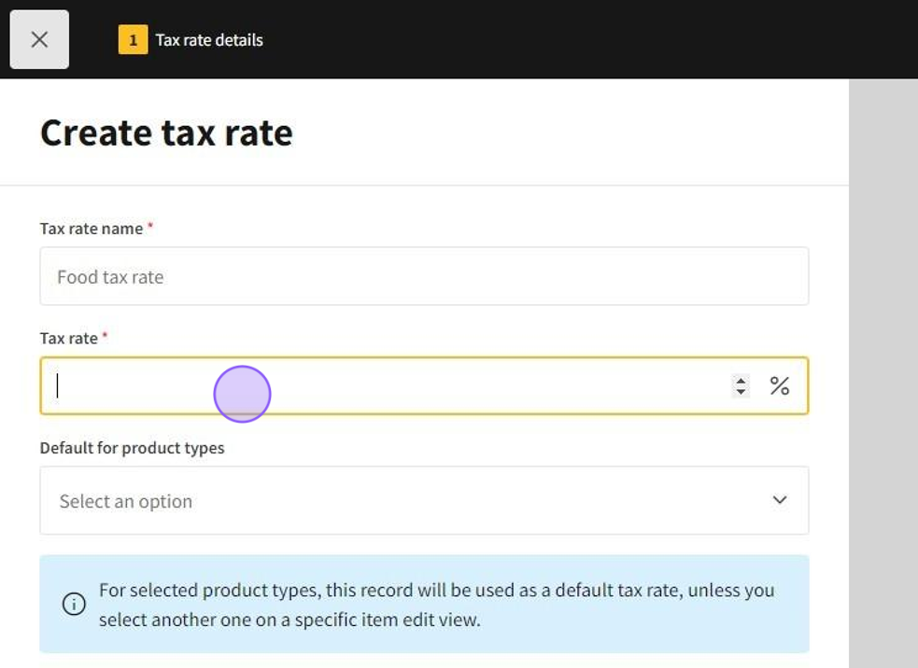Screen dimensions: 918x668
Task: Click the yellow step 1 badge
Action: (x=133, y=40)
